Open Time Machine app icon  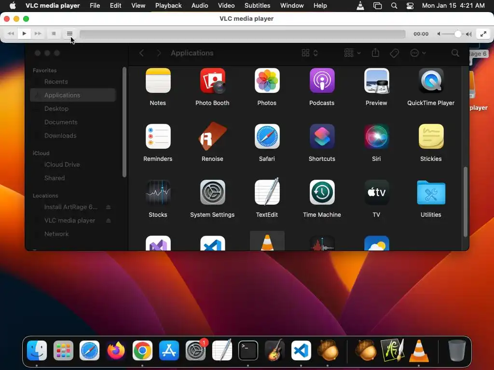tap(322, 192)
